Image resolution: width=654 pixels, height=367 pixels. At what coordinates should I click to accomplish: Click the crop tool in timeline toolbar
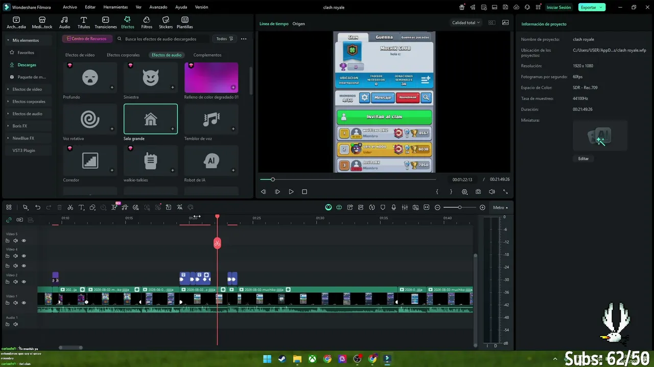click(92, 207)
